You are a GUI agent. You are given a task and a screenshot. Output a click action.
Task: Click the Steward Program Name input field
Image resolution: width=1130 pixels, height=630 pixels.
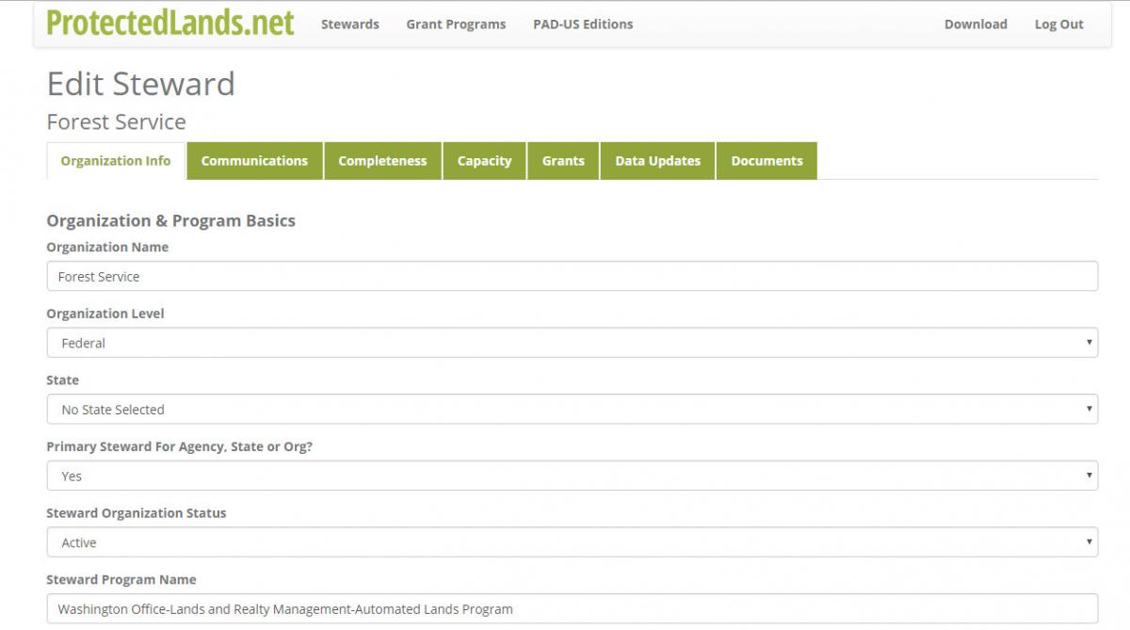pos(573,609)
